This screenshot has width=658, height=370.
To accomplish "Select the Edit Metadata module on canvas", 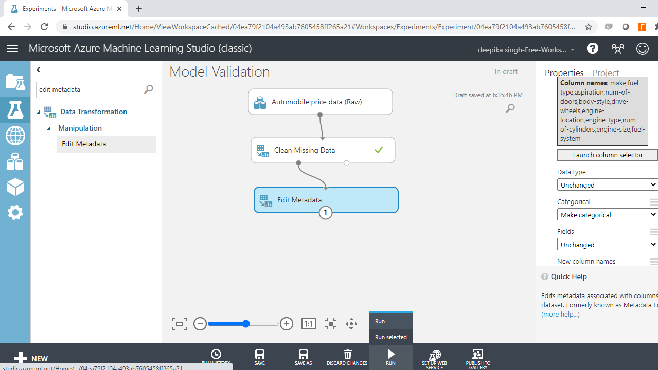I will [x=326, y=200].
